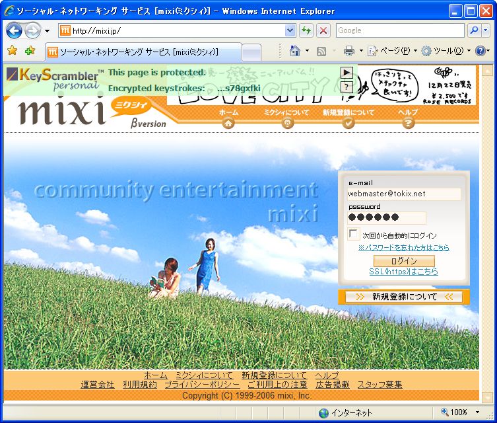This screenshot has height=423, width=497.
Task: Open a new blank tab
Action: (x=251, y=52)
